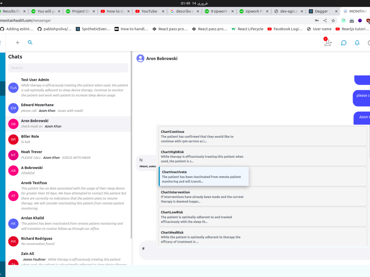Viewport: 370px width, 277px height.
Task: Open the add-contact icon with the red badge
Action: 327,43
